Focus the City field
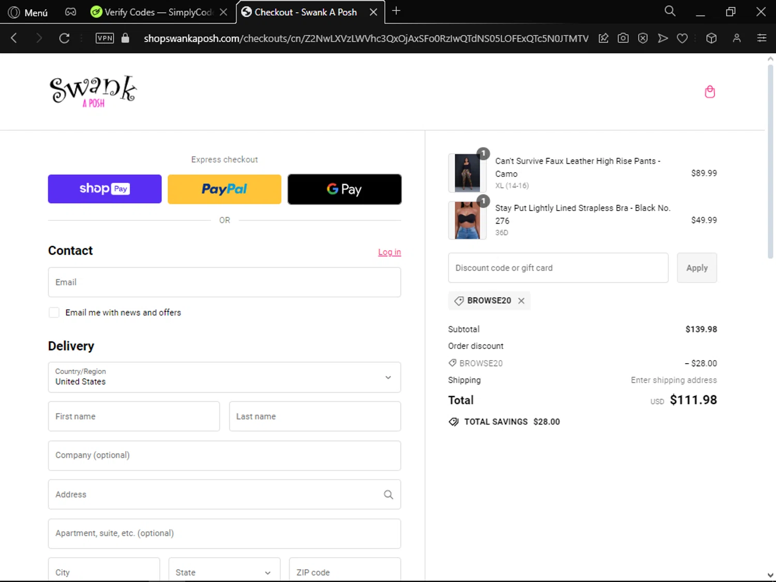 pos(104,570)
